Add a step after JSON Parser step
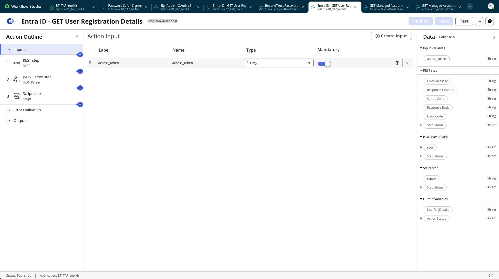This screenshot has height=279, width=499. (x=80, y=88)
